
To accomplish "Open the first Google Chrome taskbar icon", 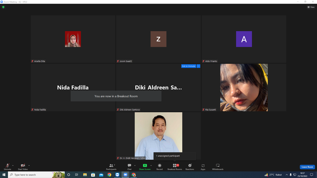I will (x=109, y=175).
